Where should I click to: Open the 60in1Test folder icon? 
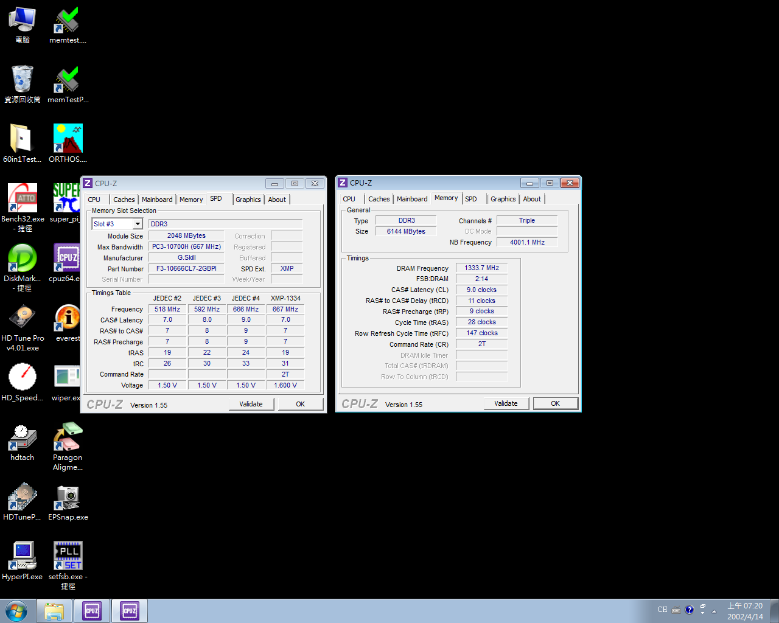(x=22, y=144)
